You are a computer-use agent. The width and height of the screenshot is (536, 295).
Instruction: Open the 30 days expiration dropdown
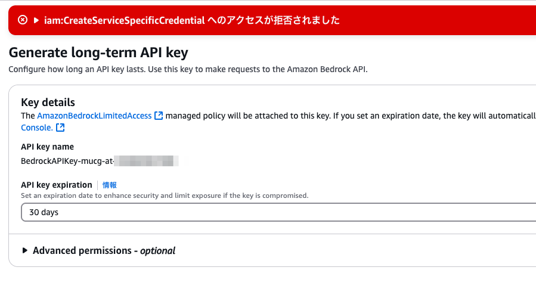278,212
